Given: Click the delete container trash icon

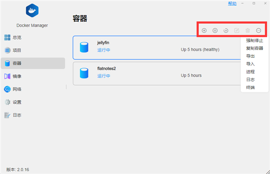Looking at the screenshot, I should pyautogui.click(x=247, y=30).
